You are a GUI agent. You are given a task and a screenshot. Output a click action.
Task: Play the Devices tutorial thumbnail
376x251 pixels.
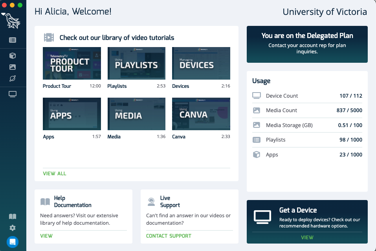pyautogui.click(x=201, y=63)
